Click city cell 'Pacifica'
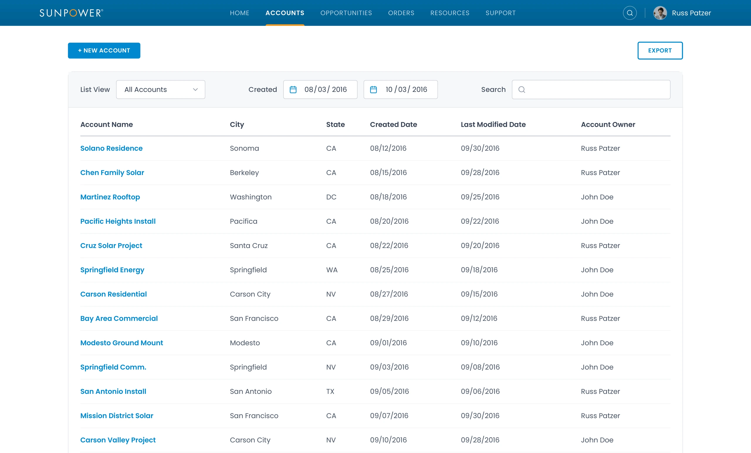 (x=243, y=221)
